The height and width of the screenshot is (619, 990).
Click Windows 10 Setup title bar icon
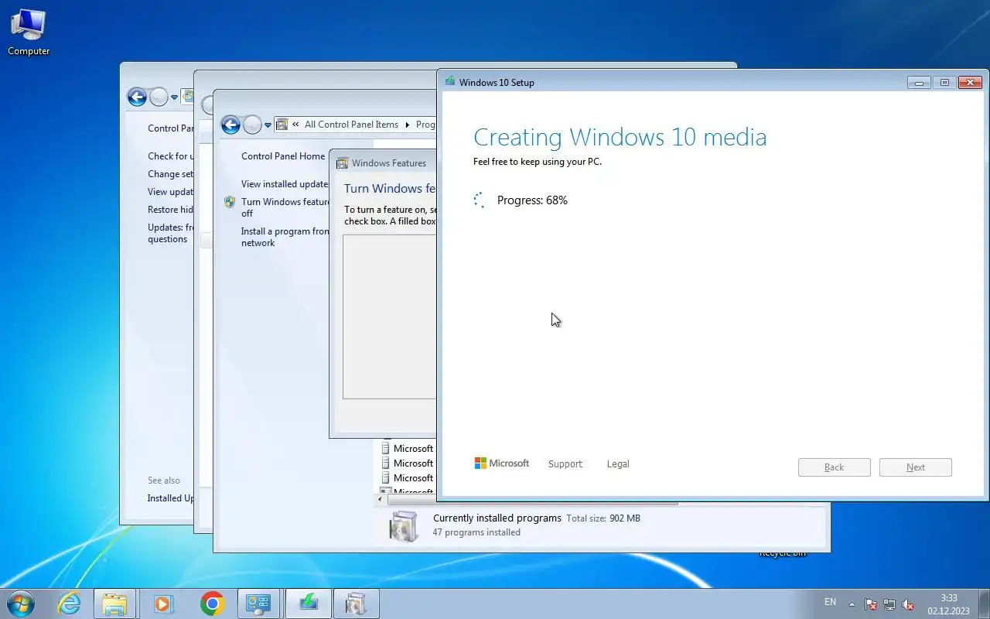450,81
